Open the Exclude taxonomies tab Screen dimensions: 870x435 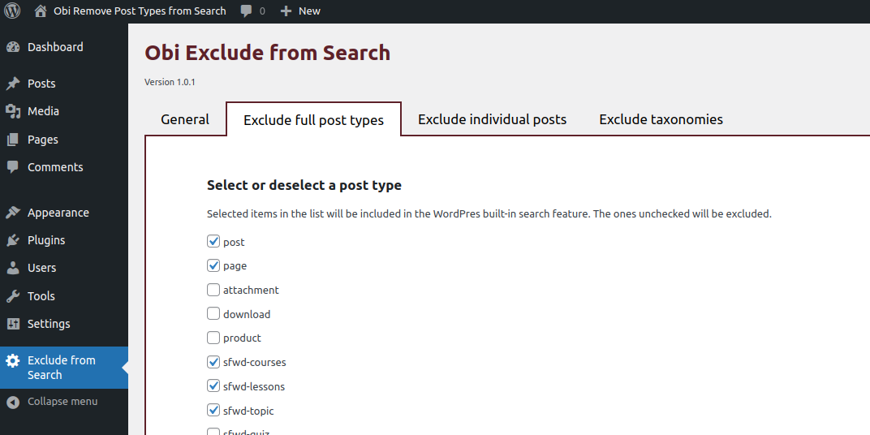(661, 119)
